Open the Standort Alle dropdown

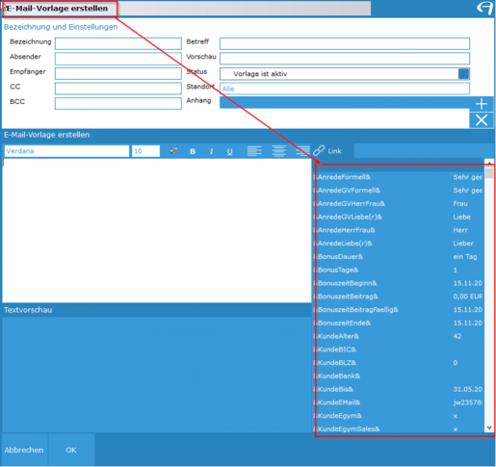[345, 89]
